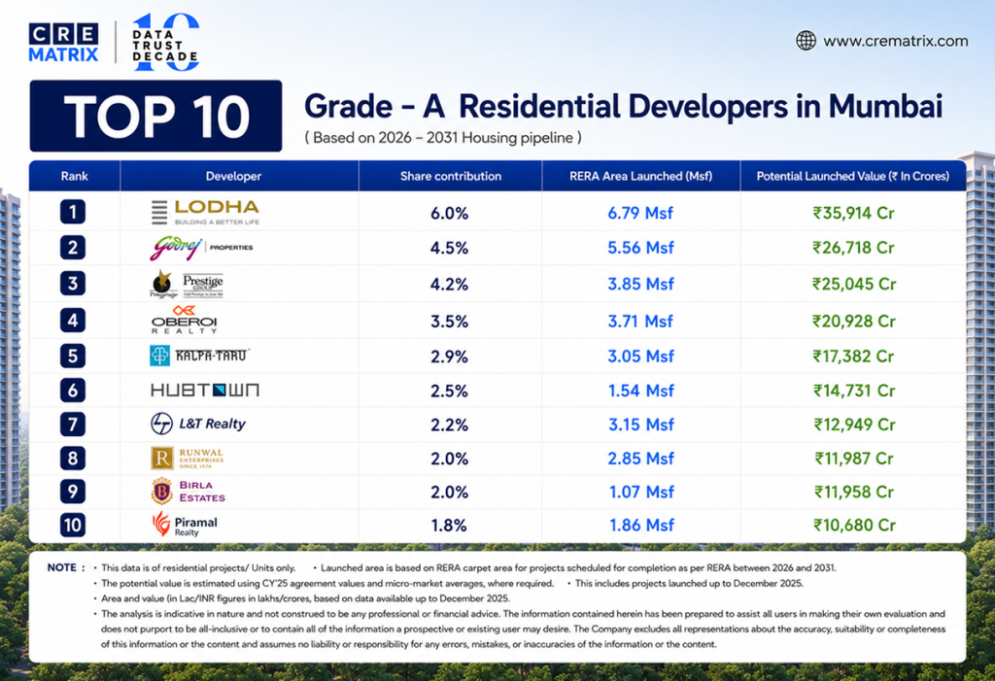Image resolution: width=995 pixels, height=681 pixels.
Task: Click the TOP 10 title banner
Action: (x=156, y=116)
